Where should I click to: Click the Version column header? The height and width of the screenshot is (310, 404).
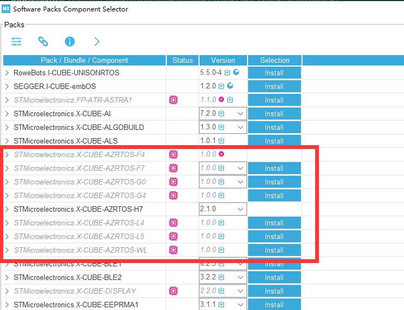(223, 60)
